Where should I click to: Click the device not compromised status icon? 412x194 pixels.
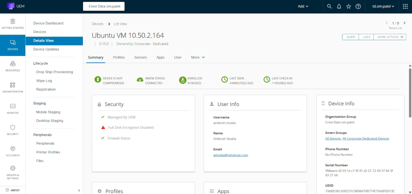tap(98, 80)
